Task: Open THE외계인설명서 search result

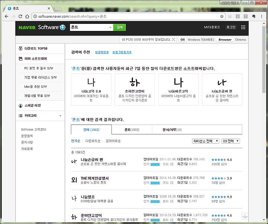Action: pyautogui.click(x=95, y=178)
